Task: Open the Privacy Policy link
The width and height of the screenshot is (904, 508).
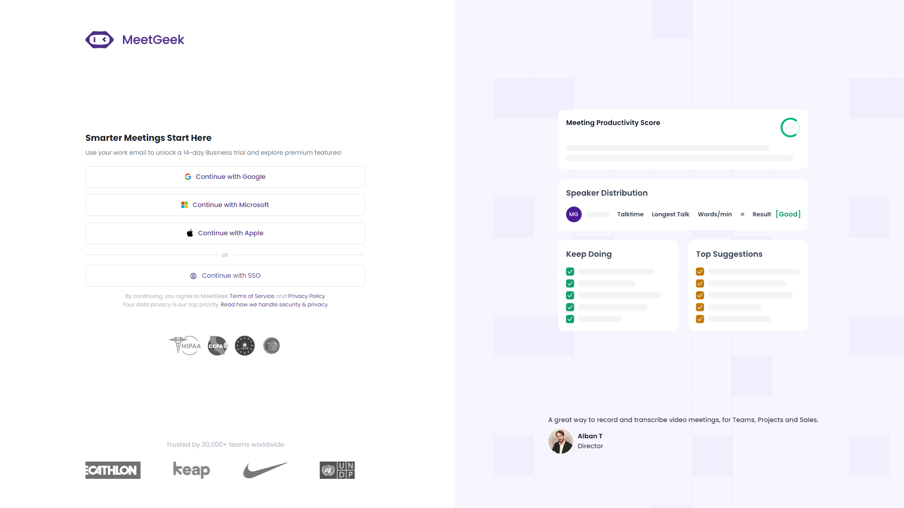Action: 306,296
